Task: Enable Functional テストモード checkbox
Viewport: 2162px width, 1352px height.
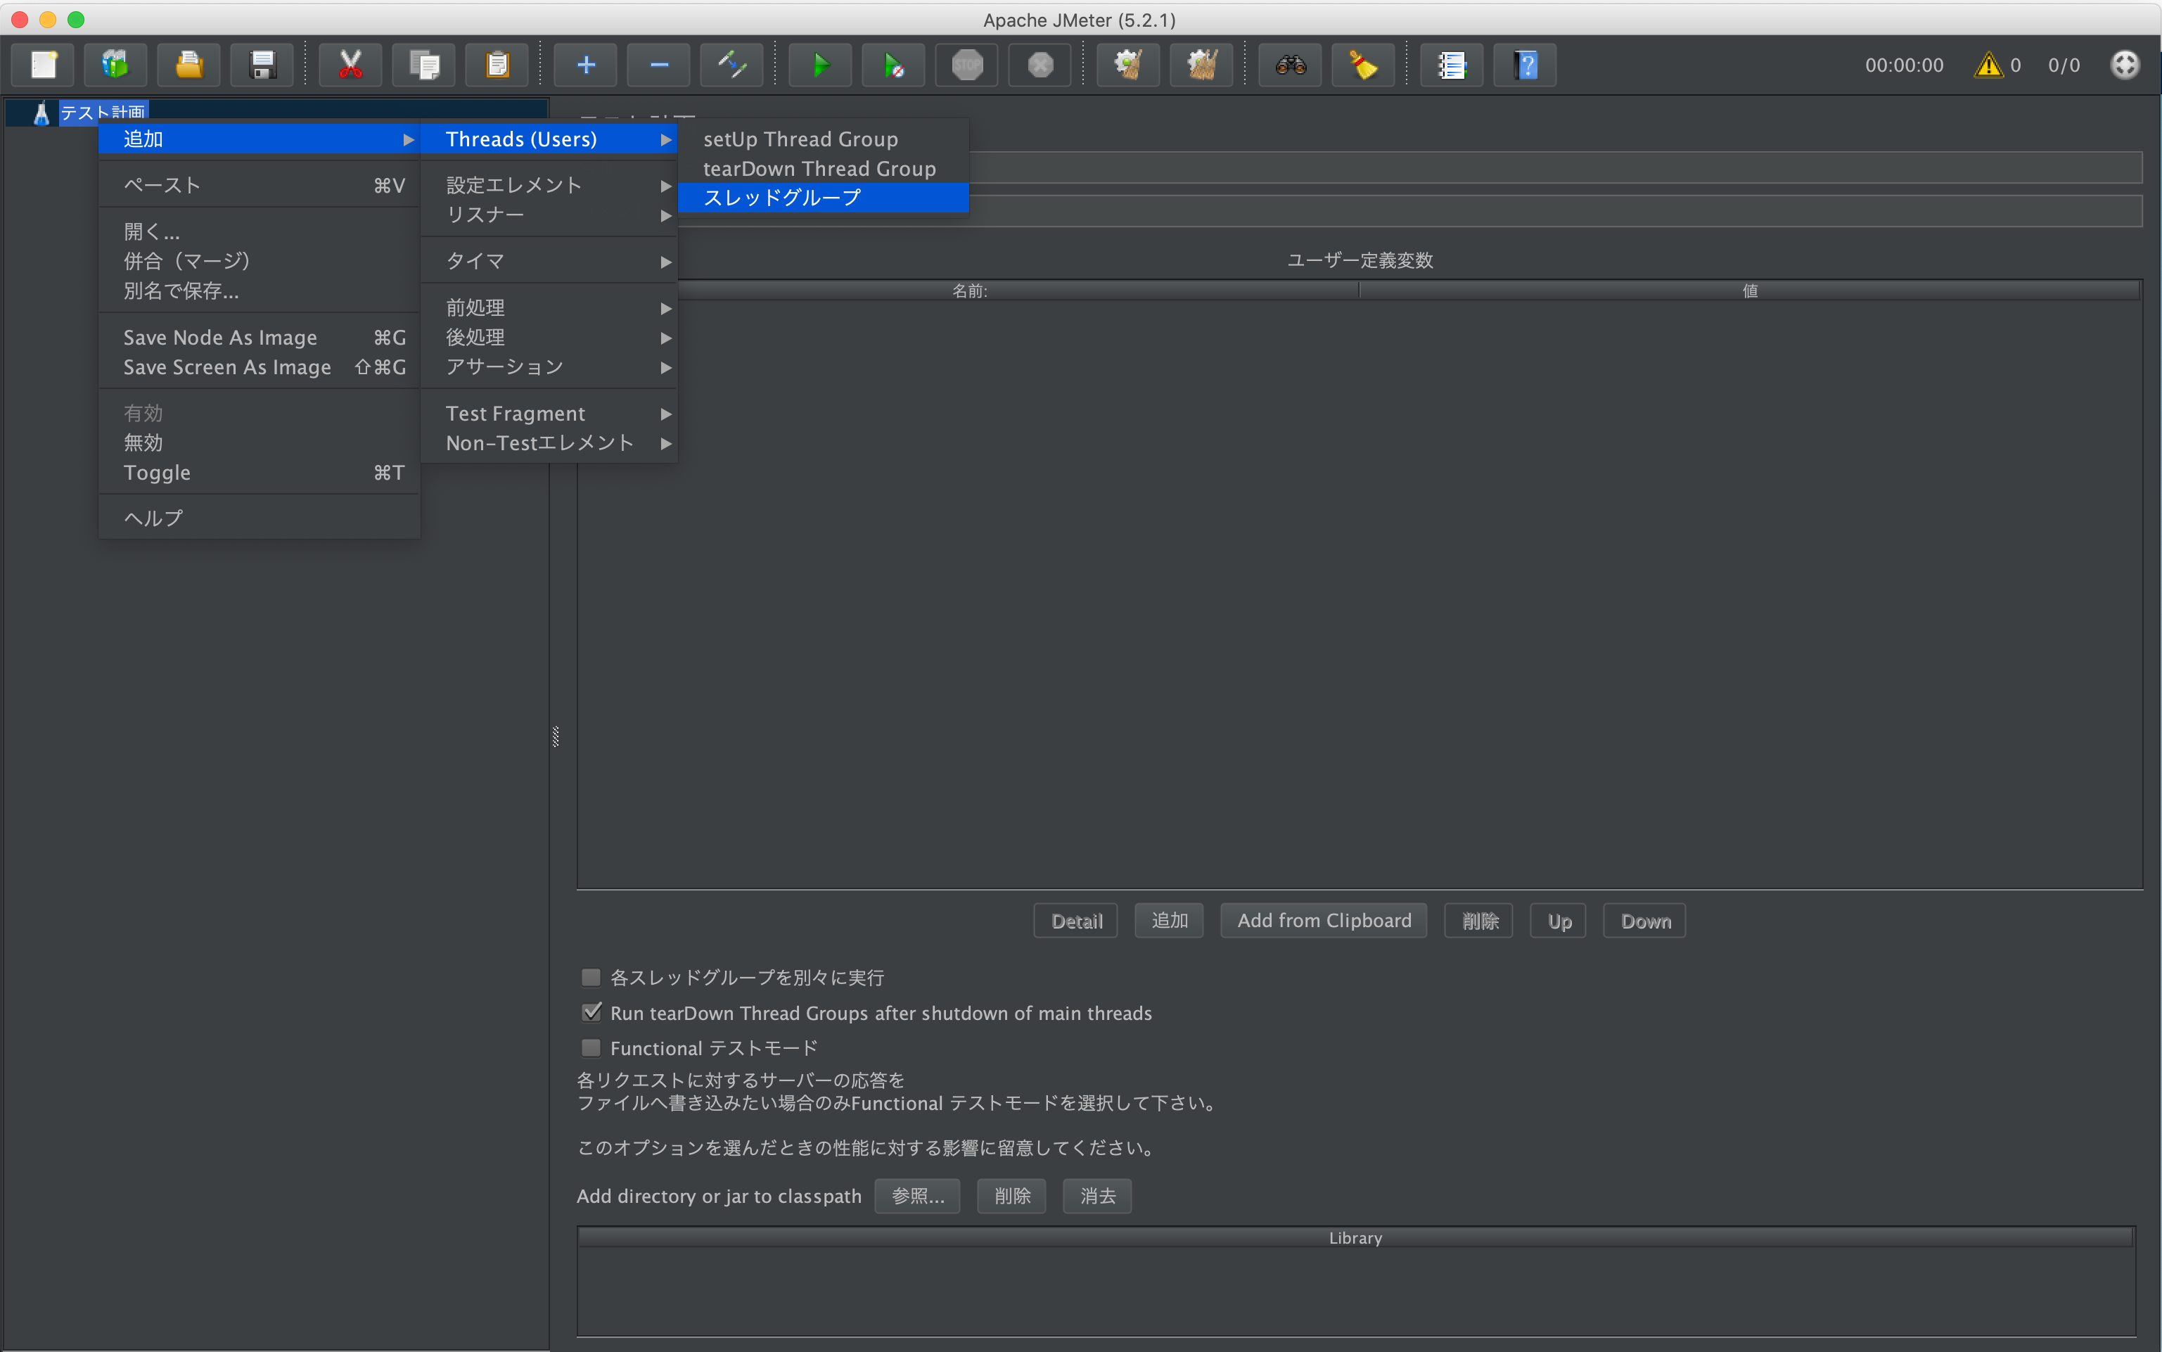Action: click(x=591, y=1047)
